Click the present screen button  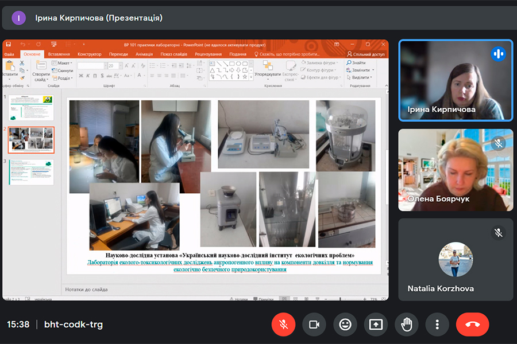pyautogui.click(x=376, y=325)
